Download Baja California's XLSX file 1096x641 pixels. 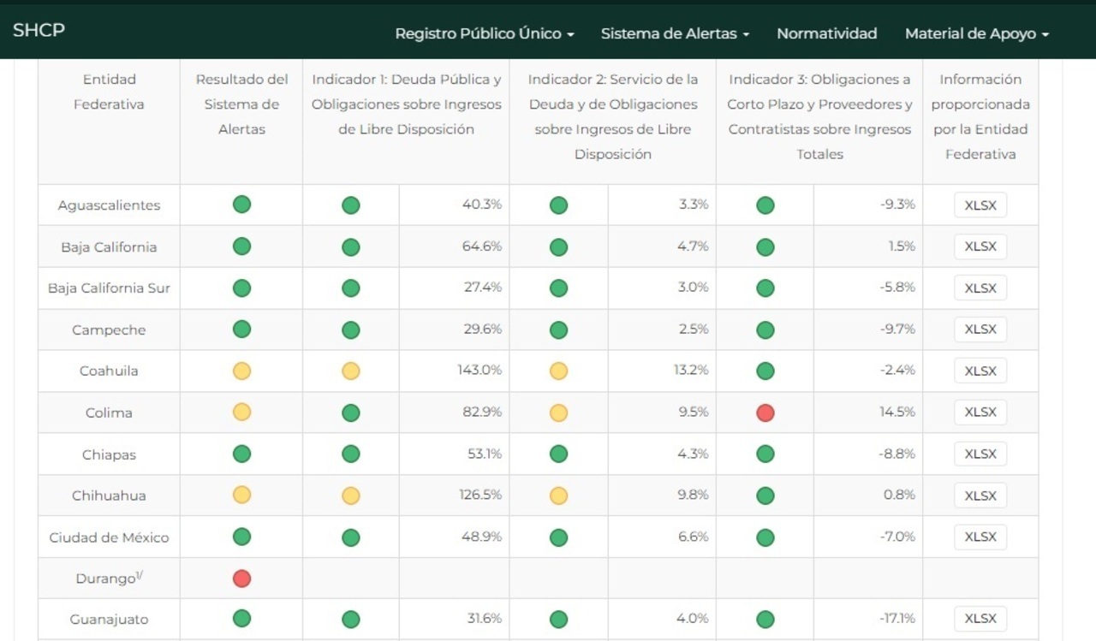[x=980, y=246]
